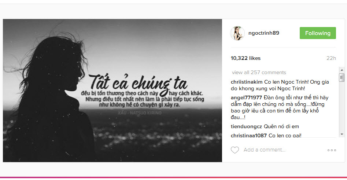The height and width of the screenshot is (180, 347).
Task: Grab the comments scrollbar thumb
Action: click(342, 77)
